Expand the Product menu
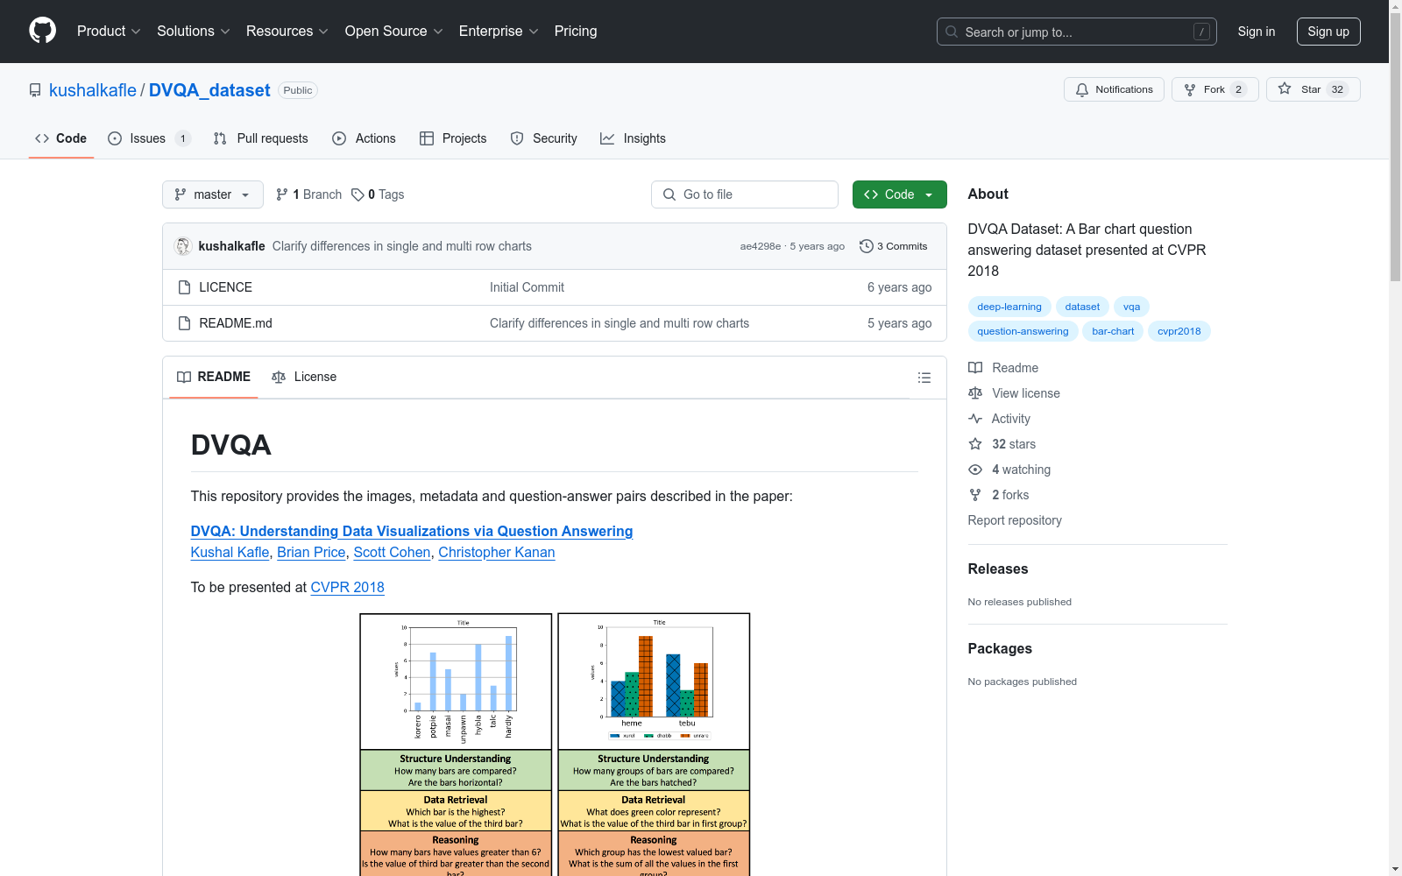Image resolution: width=1402 pixels, height=876 pixels. [x=109, y=32]
